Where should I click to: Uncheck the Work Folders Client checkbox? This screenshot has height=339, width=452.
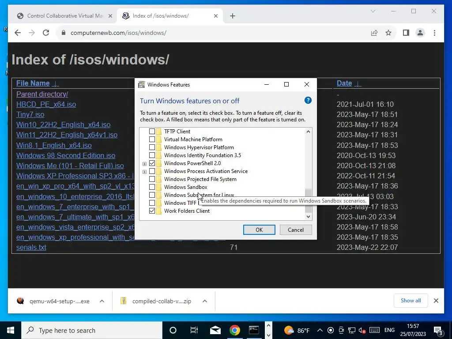click(152, 211)
